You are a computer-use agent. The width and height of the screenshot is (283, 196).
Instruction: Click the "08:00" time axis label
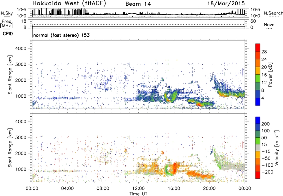pos(103,189)
